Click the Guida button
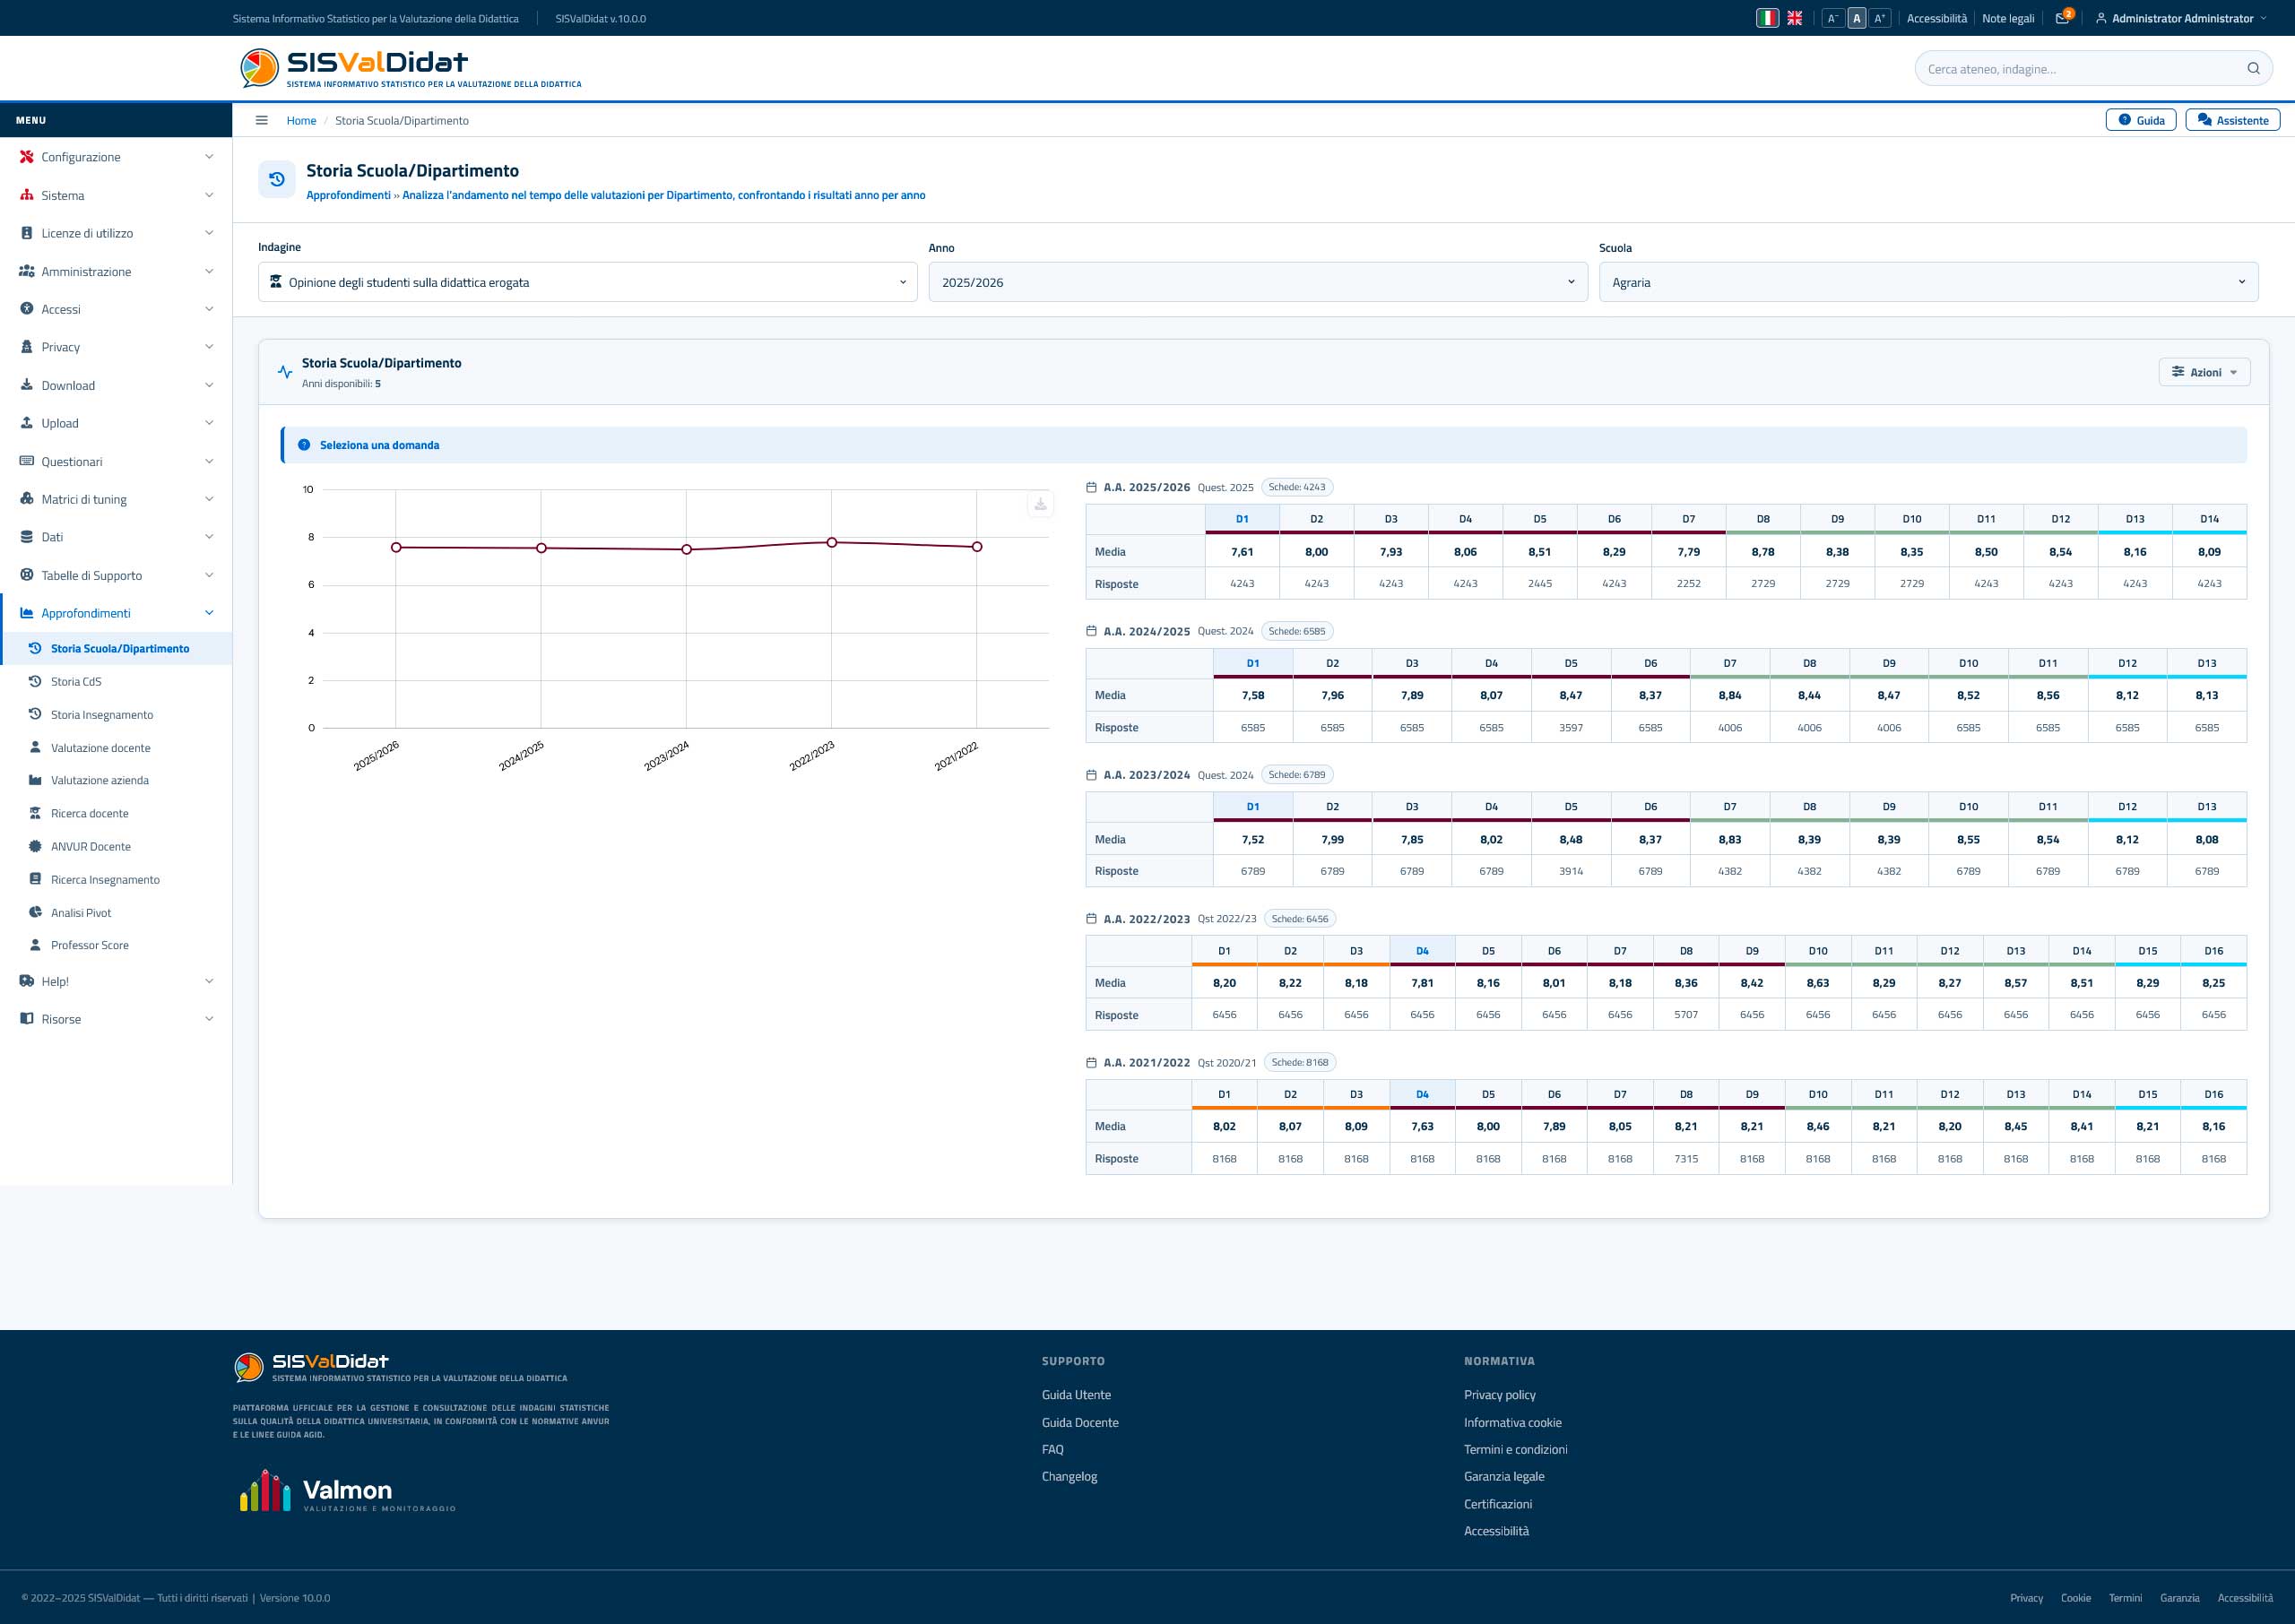Image resolution: width=2295 pixels, height=1624 pixels. coord(2140,120)
